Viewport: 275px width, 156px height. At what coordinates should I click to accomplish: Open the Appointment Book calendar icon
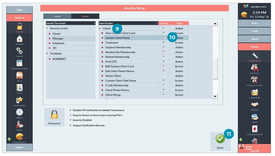(19, 63)
